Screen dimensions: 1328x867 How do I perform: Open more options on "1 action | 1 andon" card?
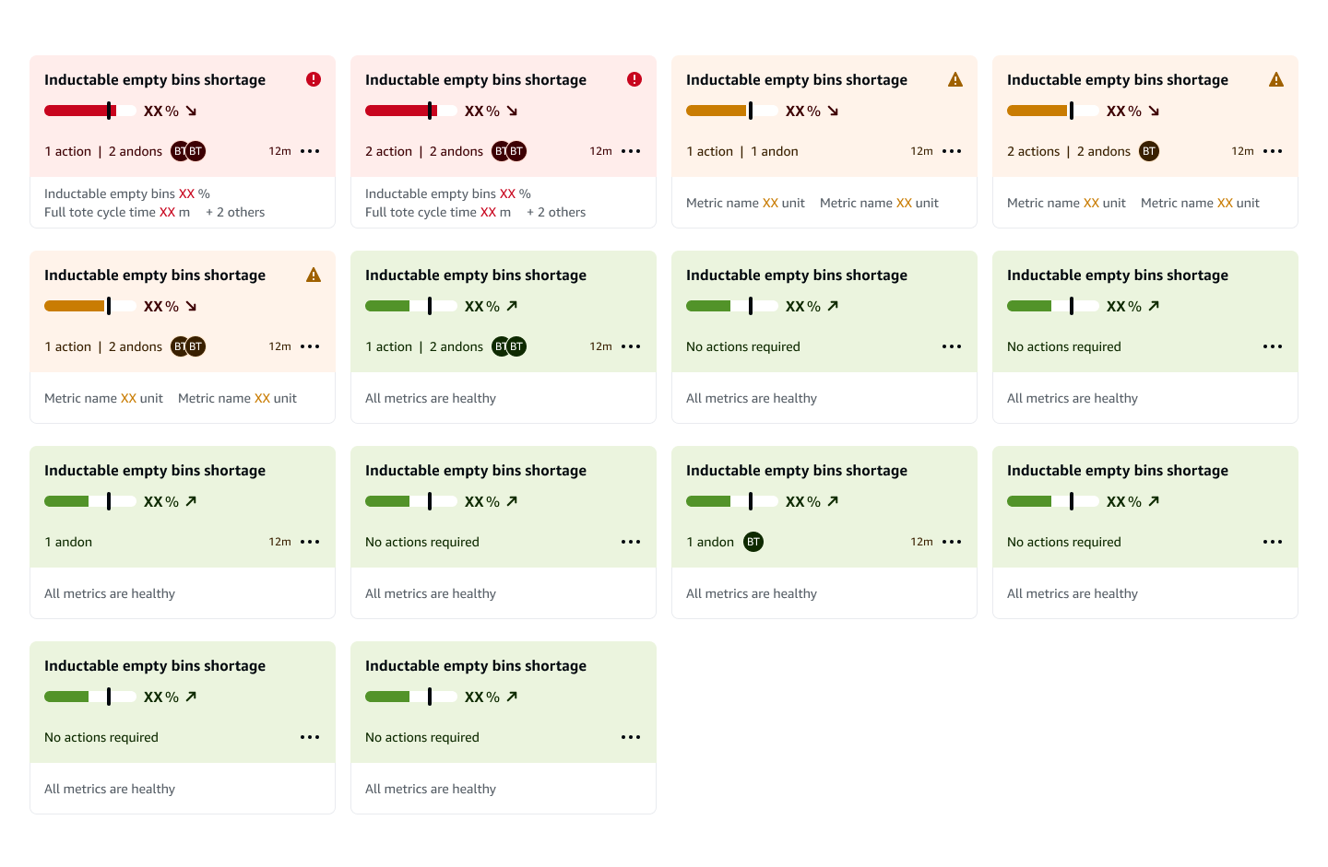[952, 151]
